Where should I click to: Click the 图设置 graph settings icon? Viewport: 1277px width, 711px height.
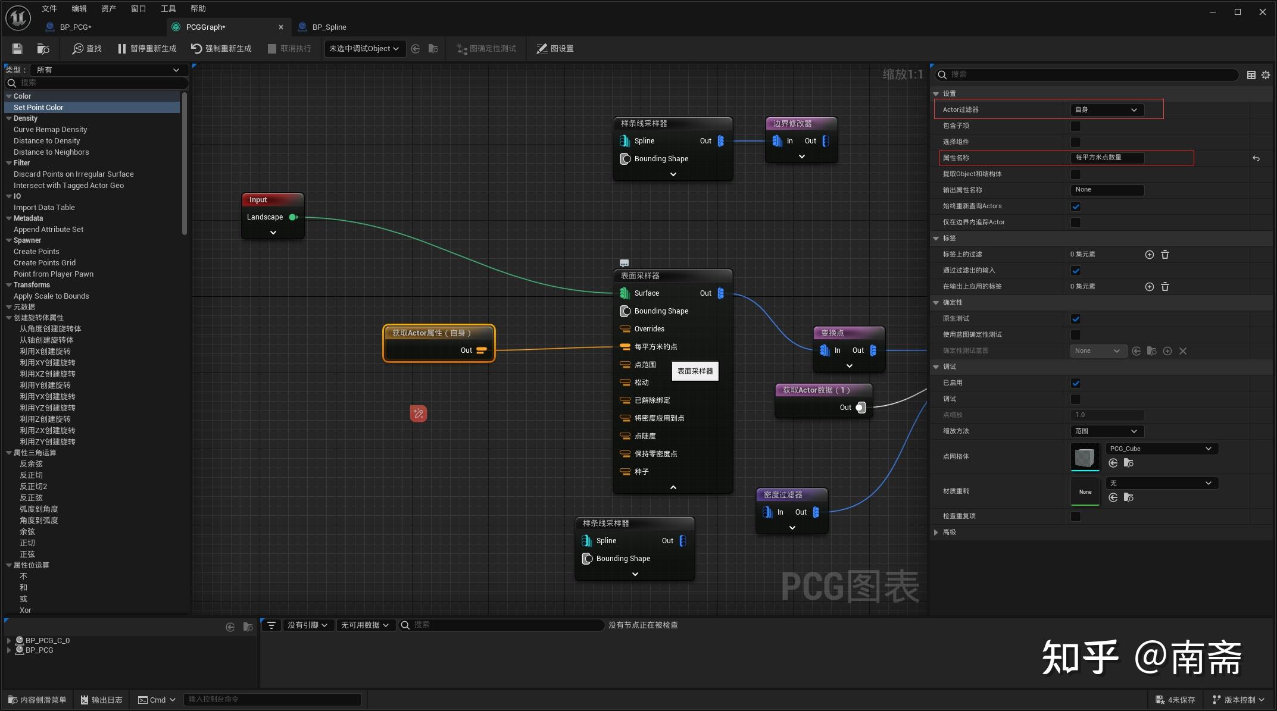[x=542, y=49]
